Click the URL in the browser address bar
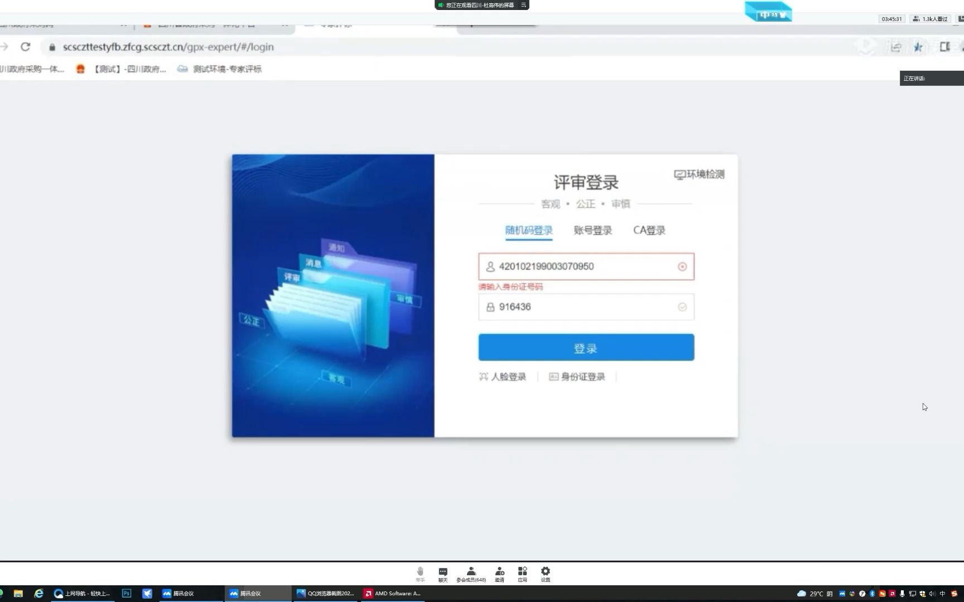Image resolution: width=964 pixels, height=602 pixels. [x=168, y=47]
